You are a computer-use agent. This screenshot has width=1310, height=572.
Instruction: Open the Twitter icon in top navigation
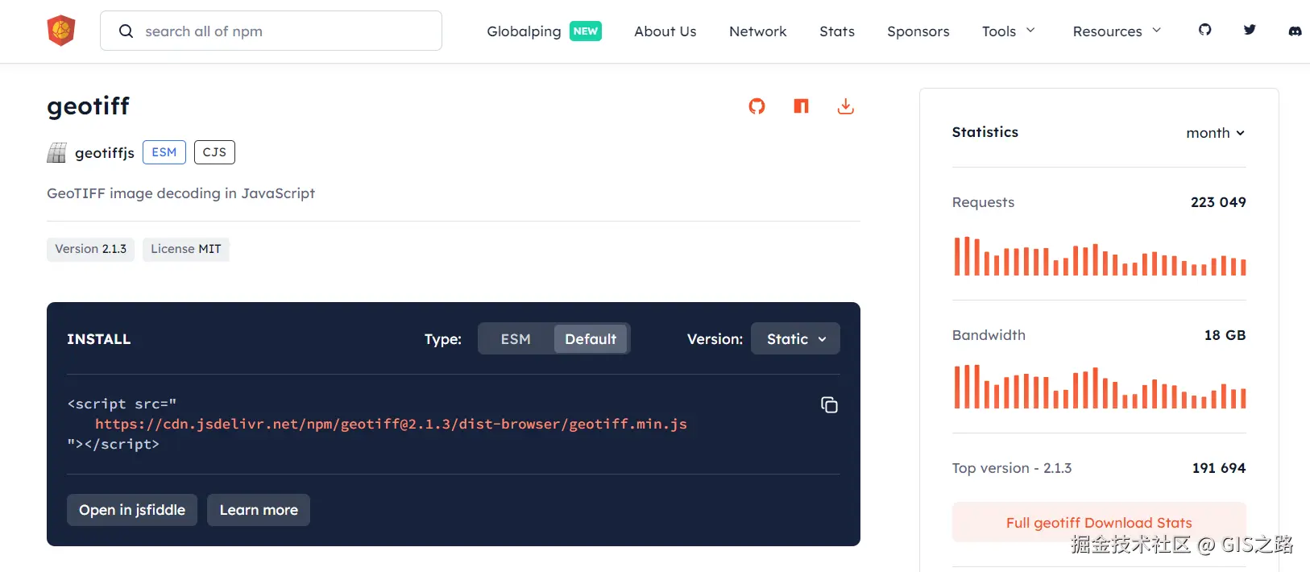pos(1250,30)
